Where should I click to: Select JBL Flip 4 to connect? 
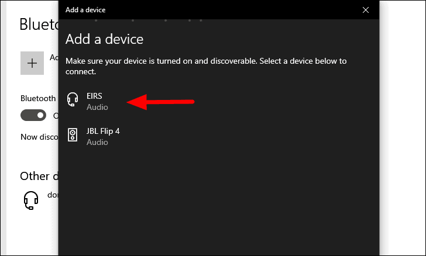[x=103, y=131]
